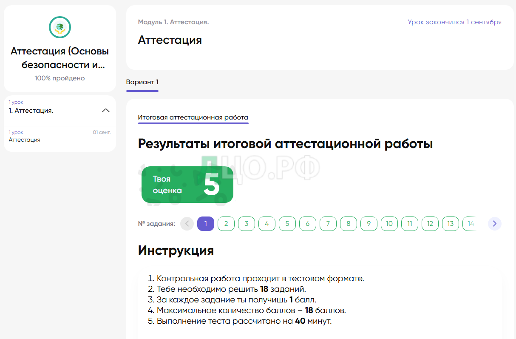Viewport: 516px width, 339px height.
Task: Select the Вариант 1 tab
Action: pyautogui.click(x=142, y=82)
